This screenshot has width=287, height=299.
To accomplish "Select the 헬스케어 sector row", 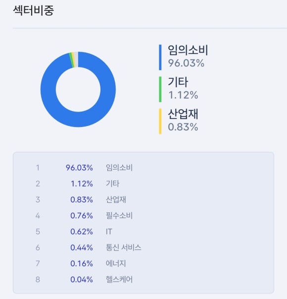I will pyautogui.click(x=143, y=280).
